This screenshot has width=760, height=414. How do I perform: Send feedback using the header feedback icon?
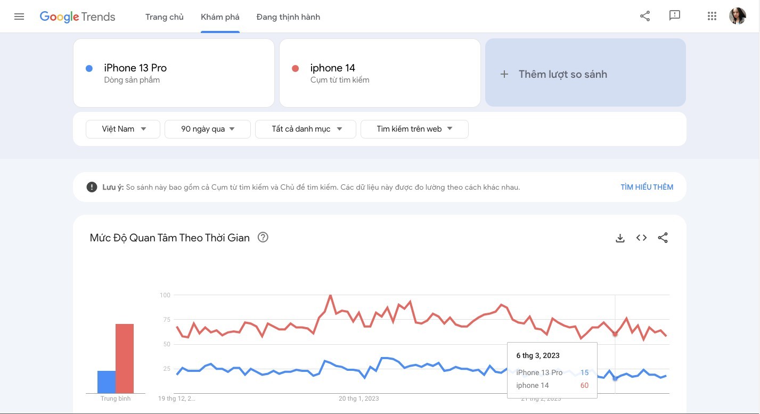tap(675, 16)
